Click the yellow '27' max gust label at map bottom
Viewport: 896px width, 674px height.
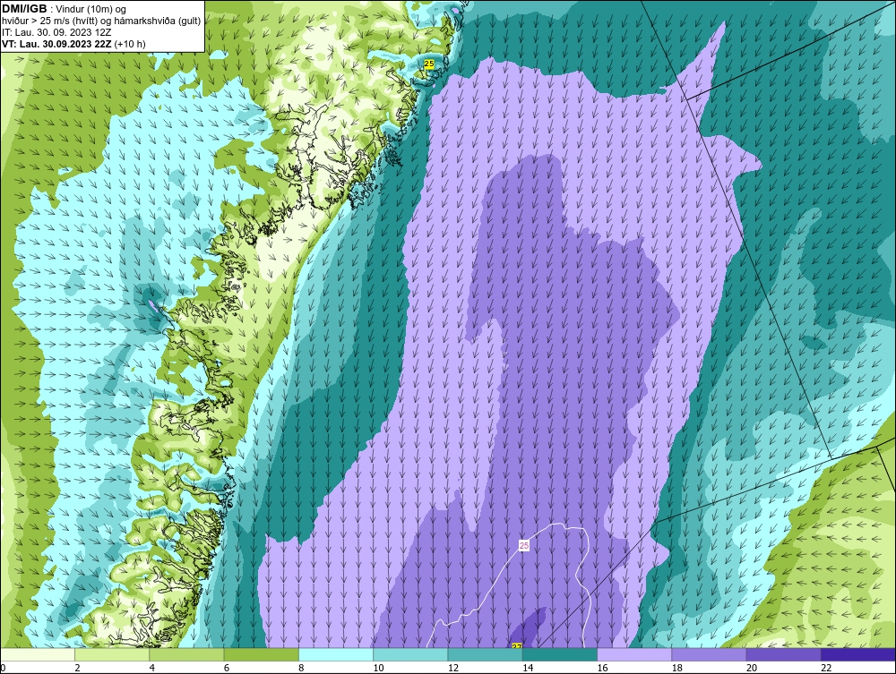(x=516, y=645)
